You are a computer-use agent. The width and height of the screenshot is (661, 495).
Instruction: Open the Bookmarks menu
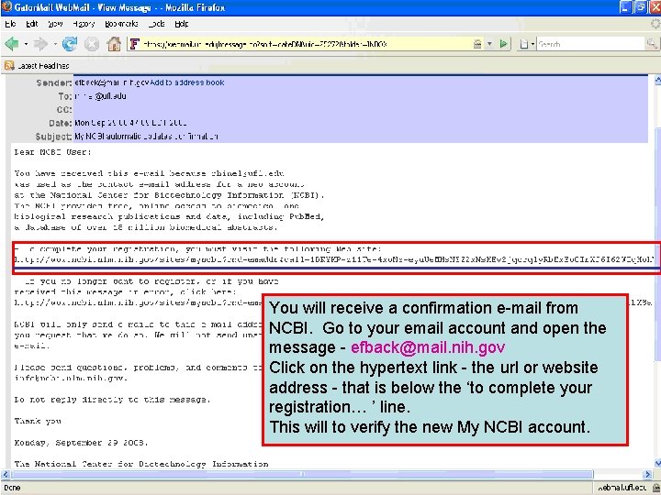(121, 24)
